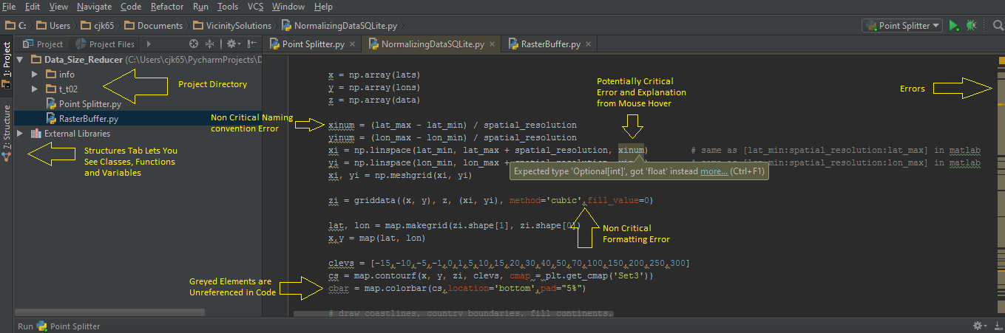The width and height of the screenshot is (1005, 333).
Task: Open the Code menu
Action: 131,6
